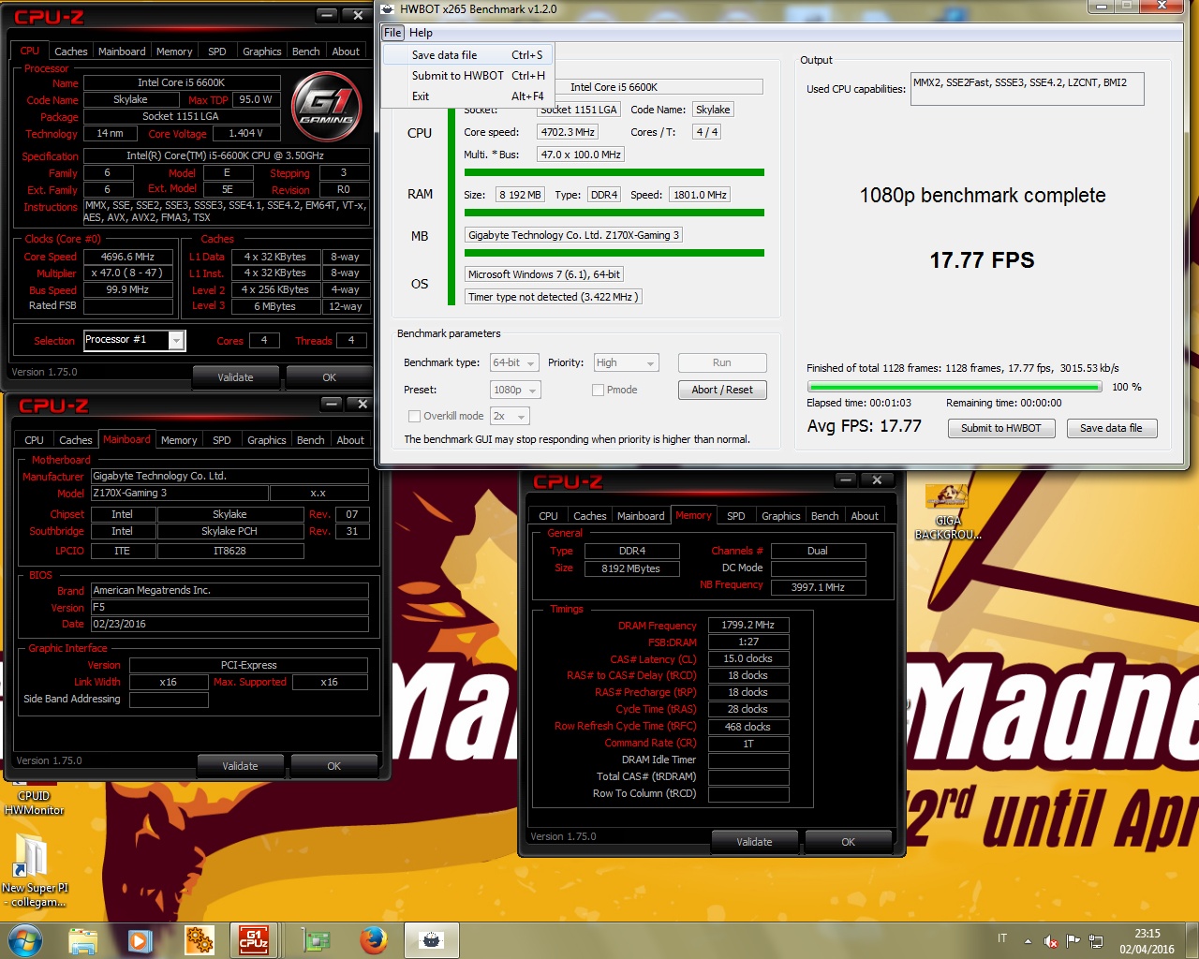The height and width of the screenshot is (959, 1199).
Task: Click the G1 Gaming logo in CPU-Z
Action: (x=327, y=108)
